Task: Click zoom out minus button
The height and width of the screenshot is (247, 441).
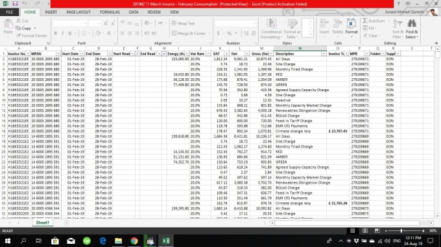Action: click(x=386, y=231)
